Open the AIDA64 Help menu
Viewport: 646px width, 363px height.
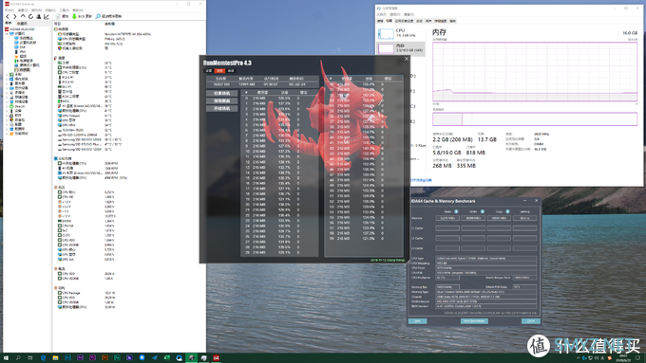[78, 9]
